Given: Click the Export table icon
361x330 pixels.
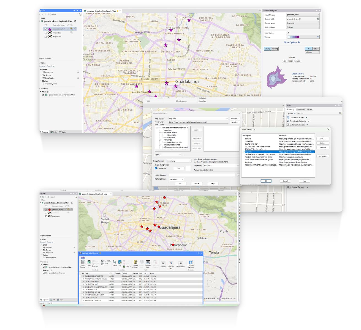Looking at the screenshot, I should click(x=104, y=264).
